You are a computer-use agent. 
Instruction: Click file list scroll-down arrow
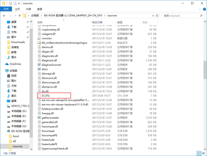tap(205, 149)
